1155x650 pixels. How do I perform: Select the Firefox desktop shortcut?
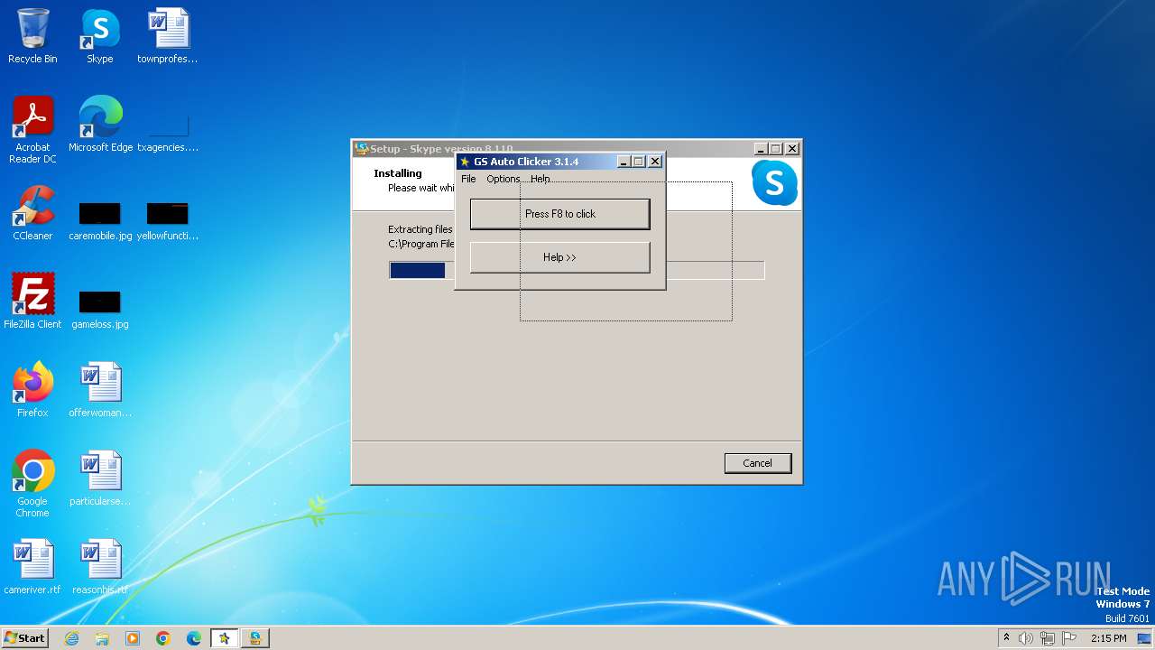coord(32,390)
